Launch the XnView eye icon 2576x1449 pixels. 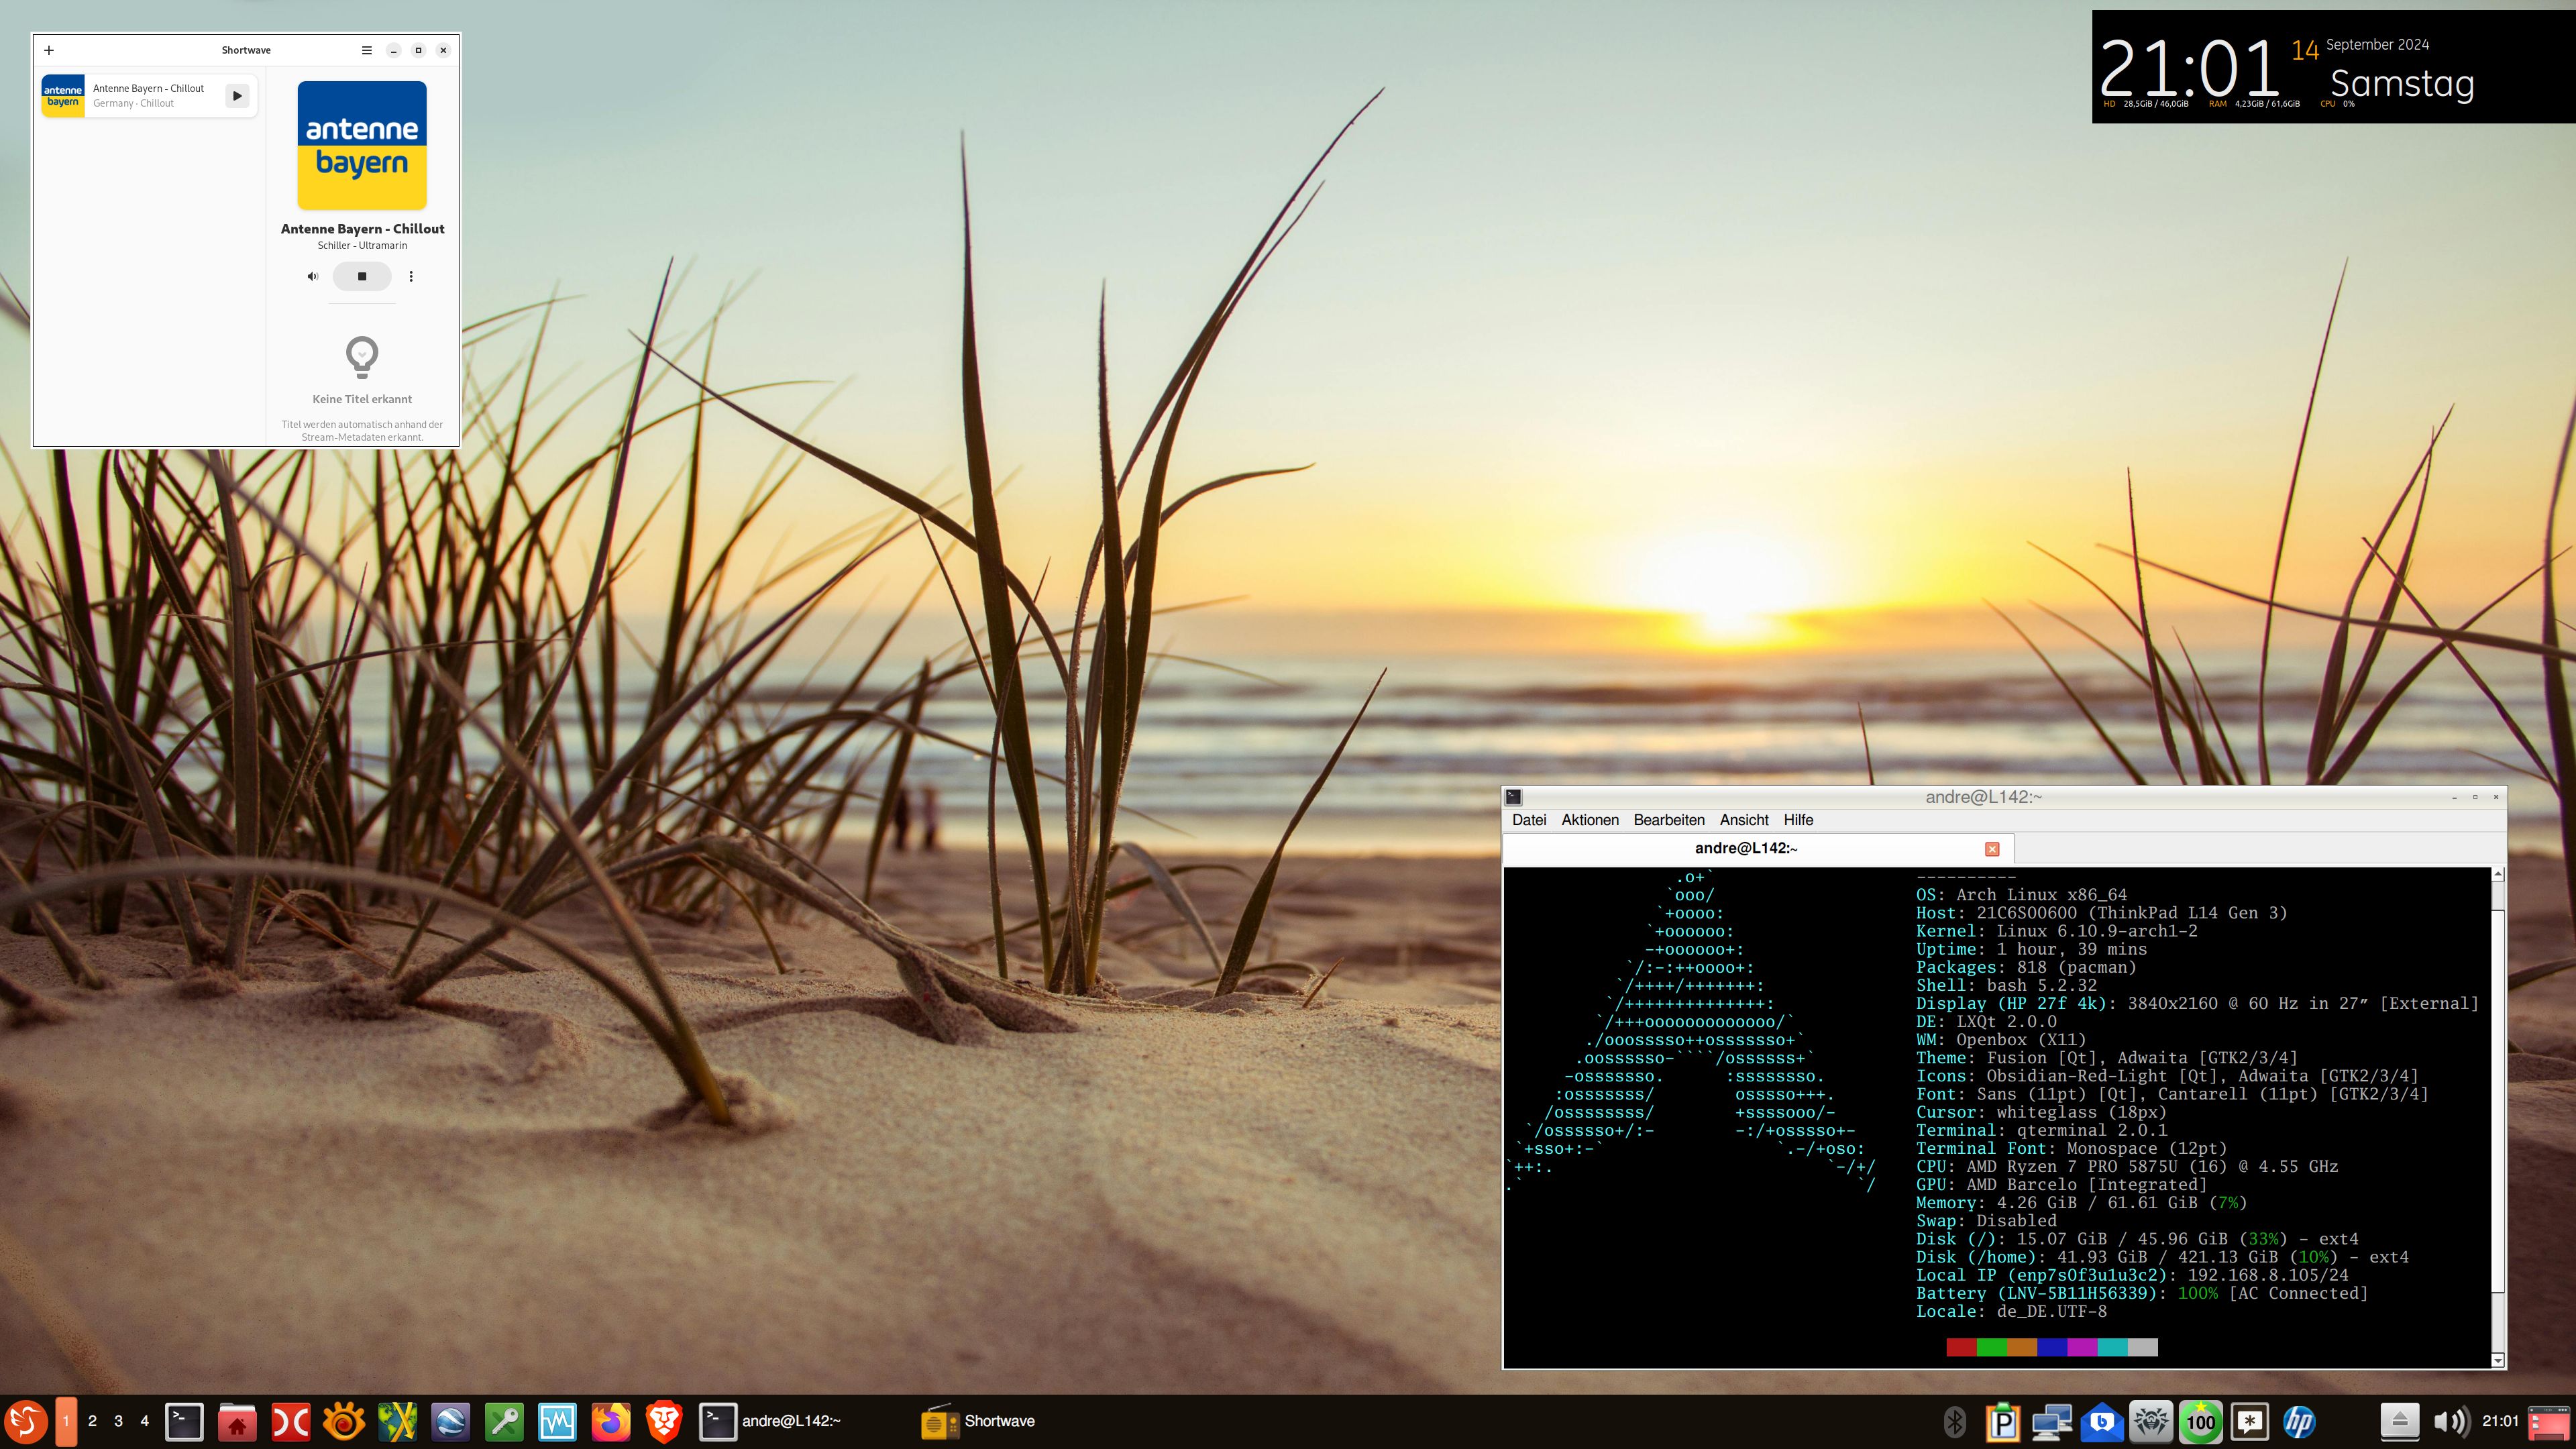pos(344,1421)
